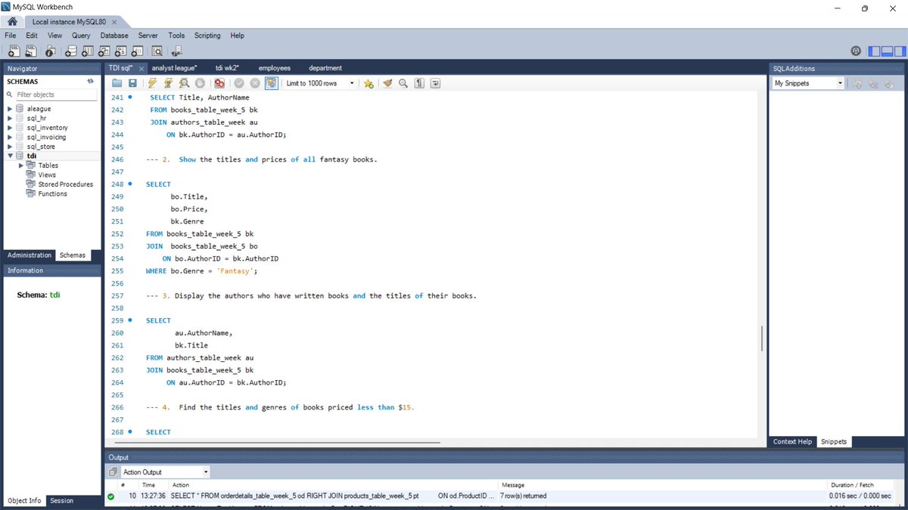Search table data icon in main toolbar

(157, 51)
